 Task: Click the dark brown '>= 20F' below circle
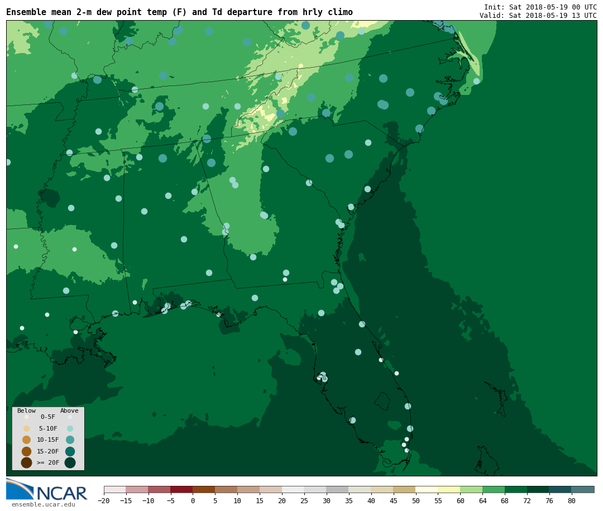pos(27,462)
